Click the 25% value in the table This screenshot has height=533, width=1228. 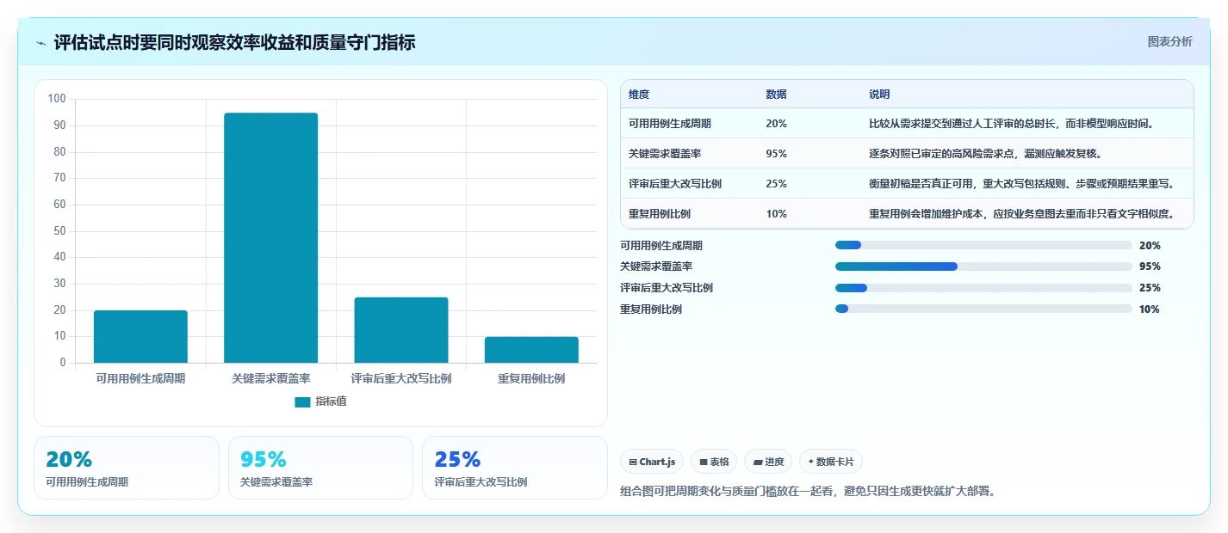click(x=776, y=184)
